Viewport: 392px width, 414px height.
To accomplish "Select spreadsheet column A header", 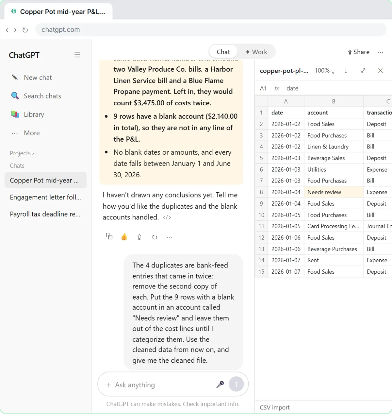I will (x=286, y=101).
